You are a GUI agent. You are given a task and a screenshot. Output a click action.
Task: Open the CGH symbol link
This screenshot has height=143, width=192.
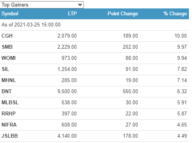tap(7, 36)
